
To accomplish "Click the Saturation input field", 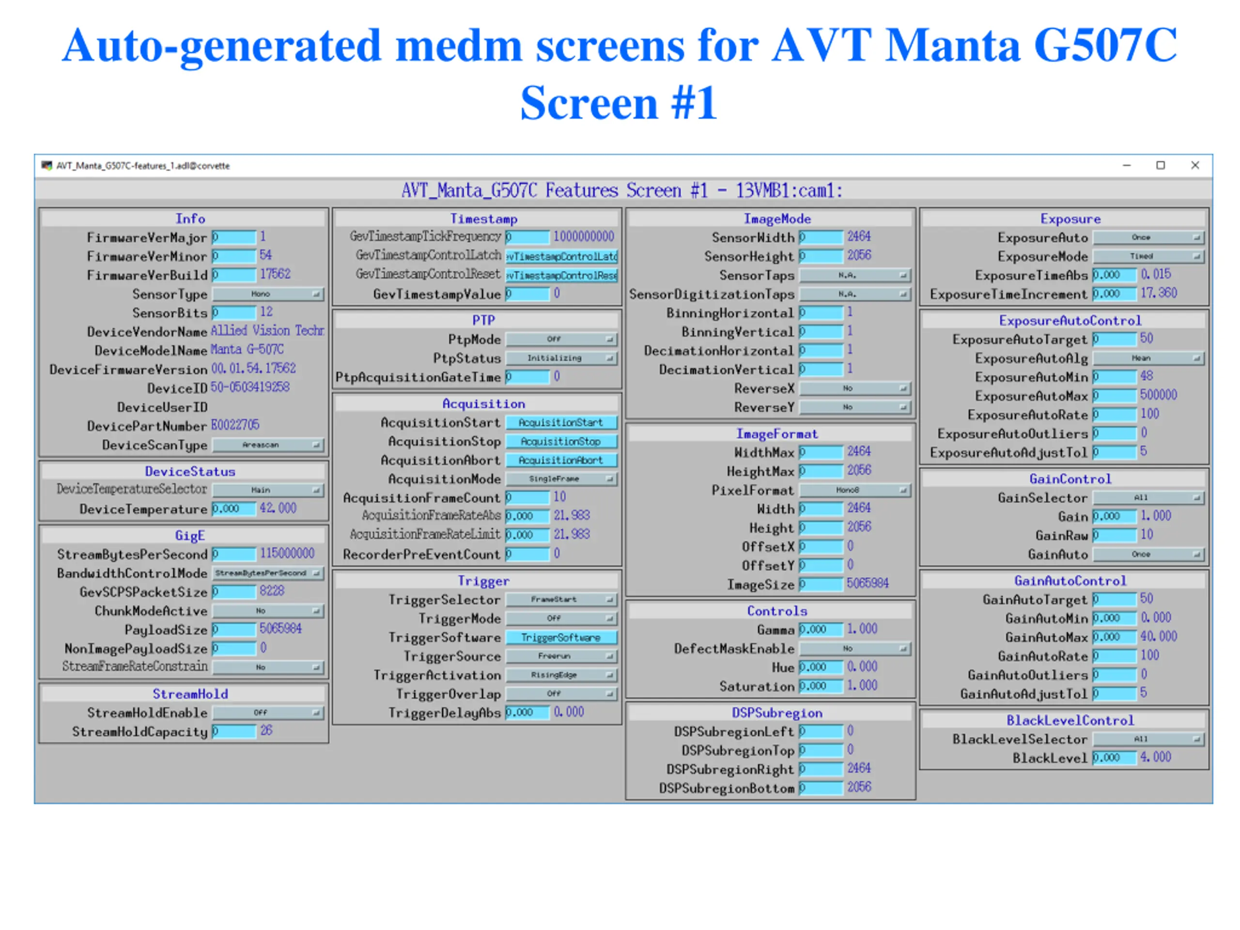I will [821, 687].
